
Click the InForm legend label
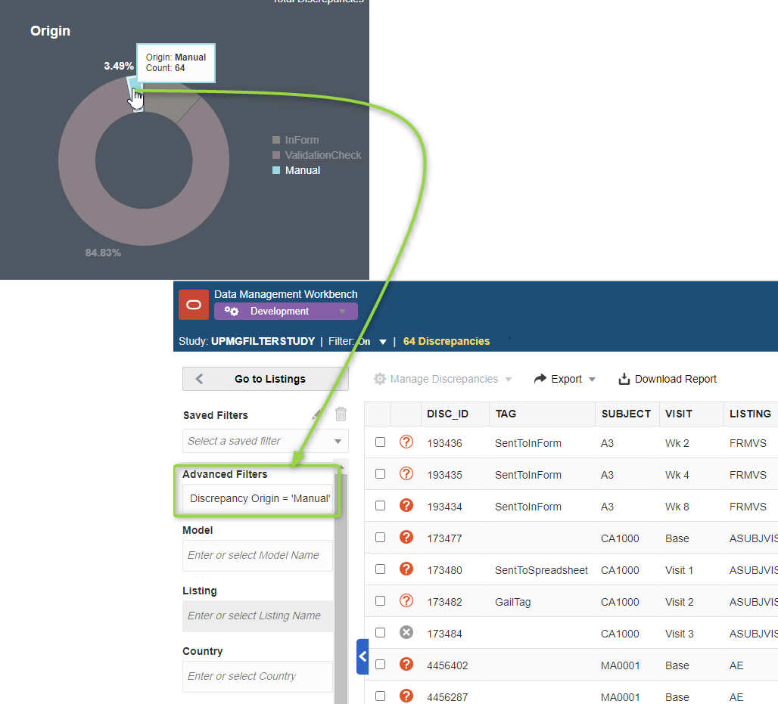[x=302, y=140]
